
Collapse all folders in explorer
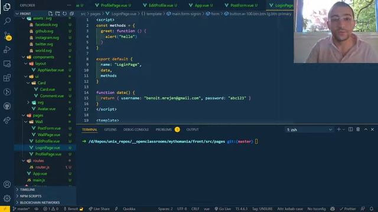tap(71, 14)
